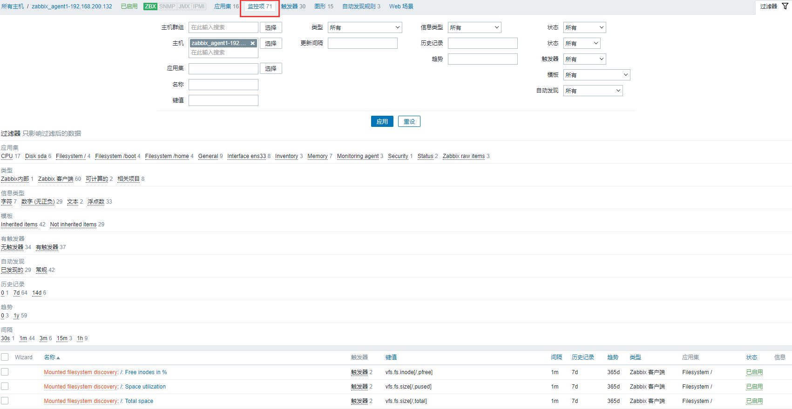Filter by Disk sda application
The width and height of the screenshot is (792, 409).
(36, 156)
